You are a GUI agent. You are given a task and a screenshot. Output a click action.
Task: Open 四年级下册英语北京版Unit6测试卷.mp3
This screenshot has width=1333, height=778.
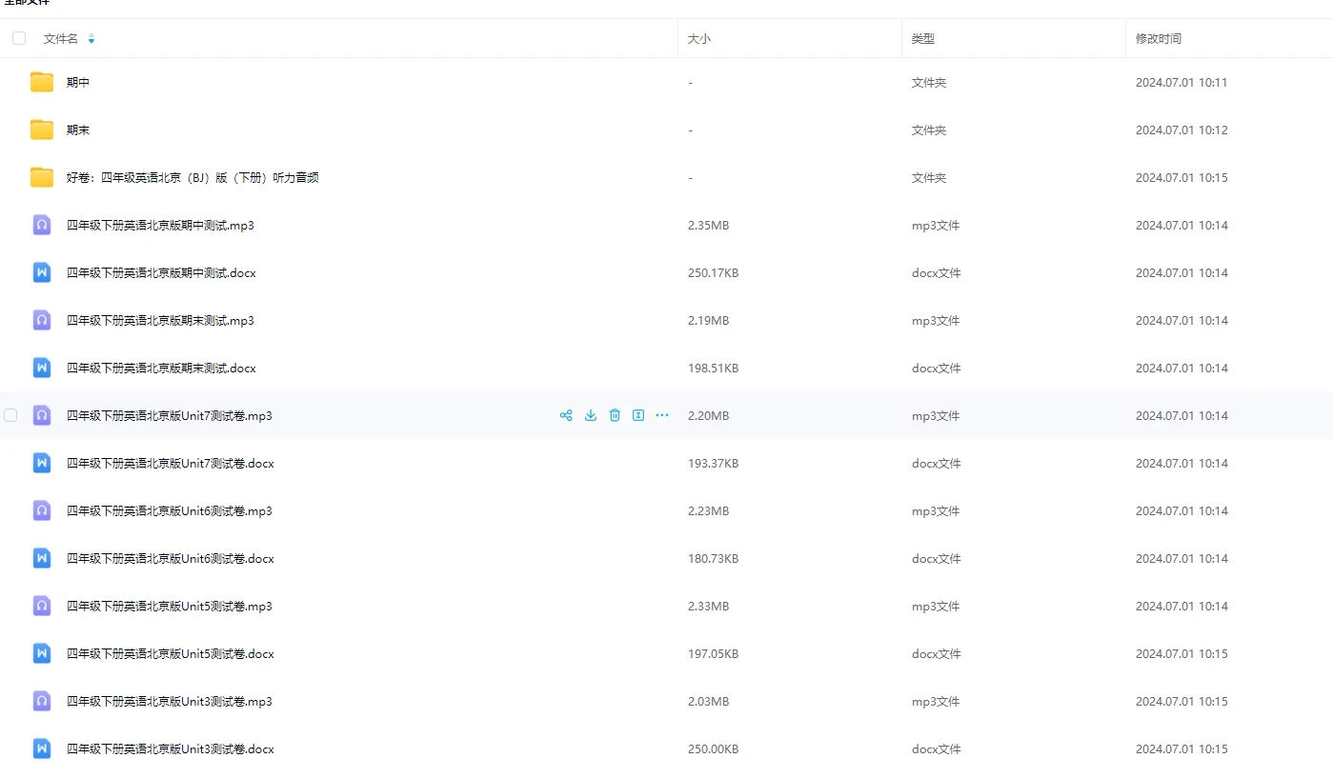[170, 511]
